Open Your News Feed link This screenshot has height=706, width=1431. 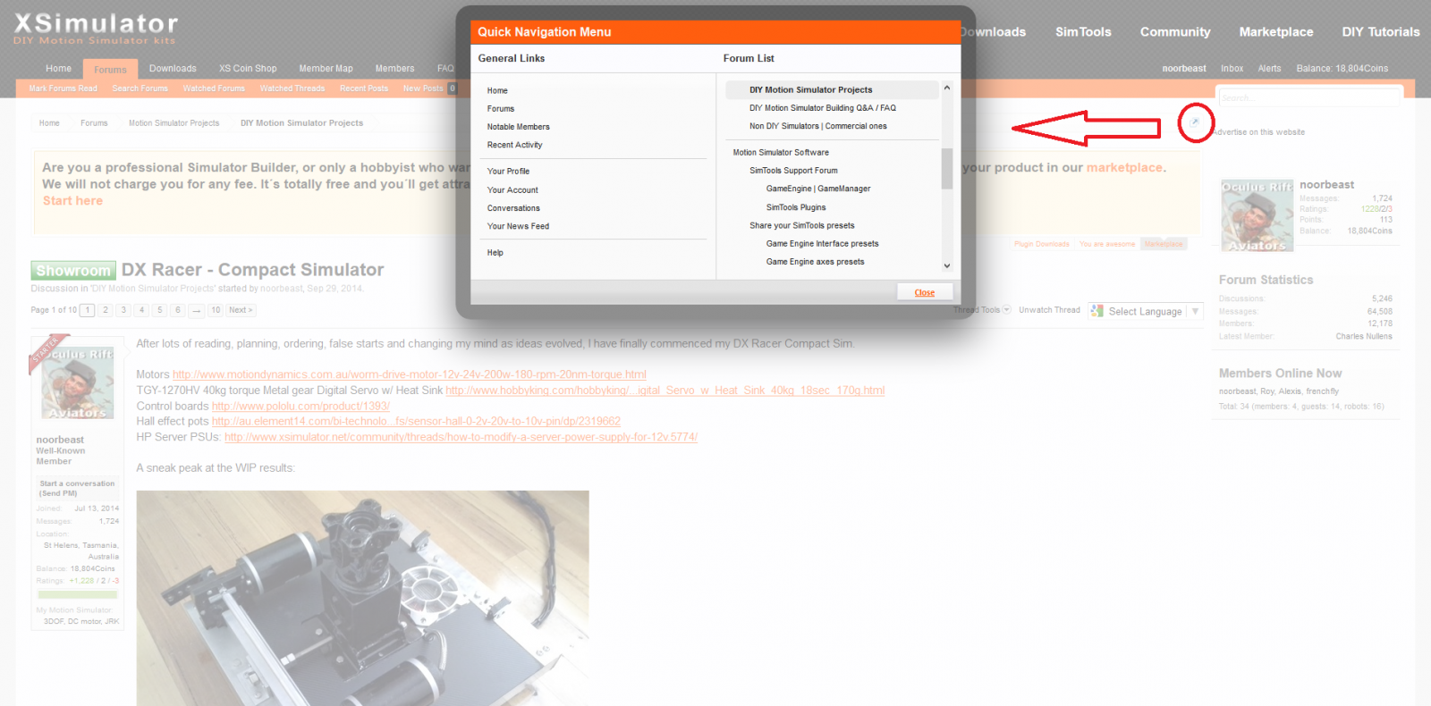(x=518, y=226)
